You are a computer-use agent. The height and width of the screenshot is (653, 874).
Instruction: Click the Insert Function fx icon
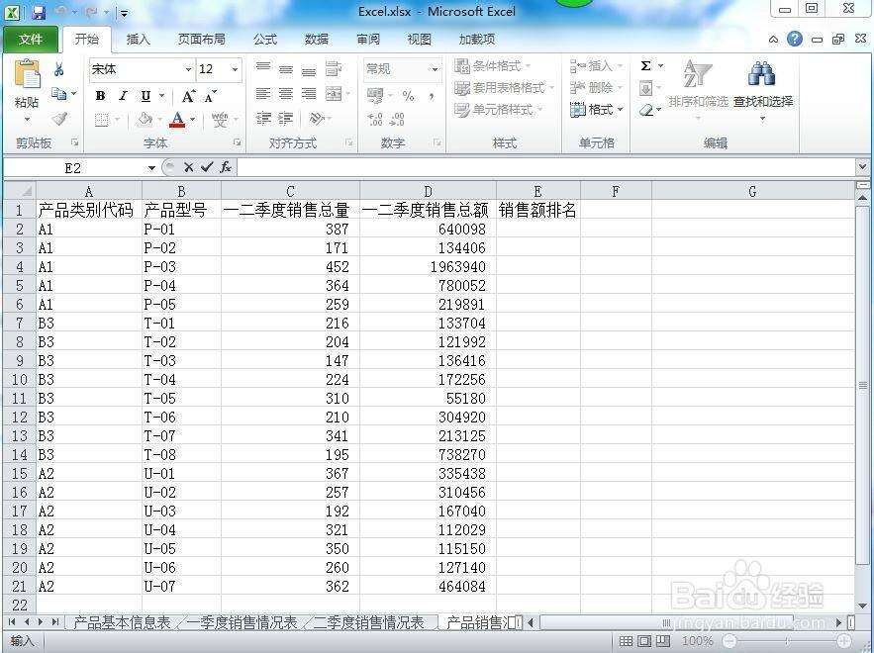coord(226,167)
